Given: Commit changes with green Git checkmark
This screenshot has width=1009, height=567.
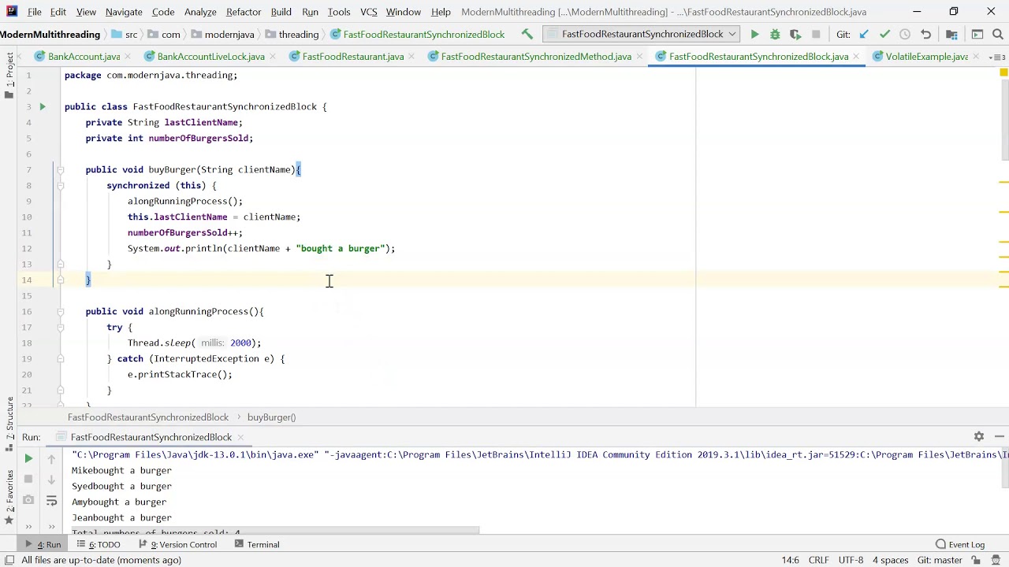Looking at the screenshot, I should pos(884,35).
